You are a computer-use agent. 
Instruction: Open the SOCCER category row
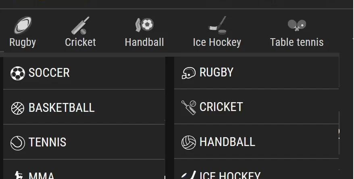click(84, 73)
